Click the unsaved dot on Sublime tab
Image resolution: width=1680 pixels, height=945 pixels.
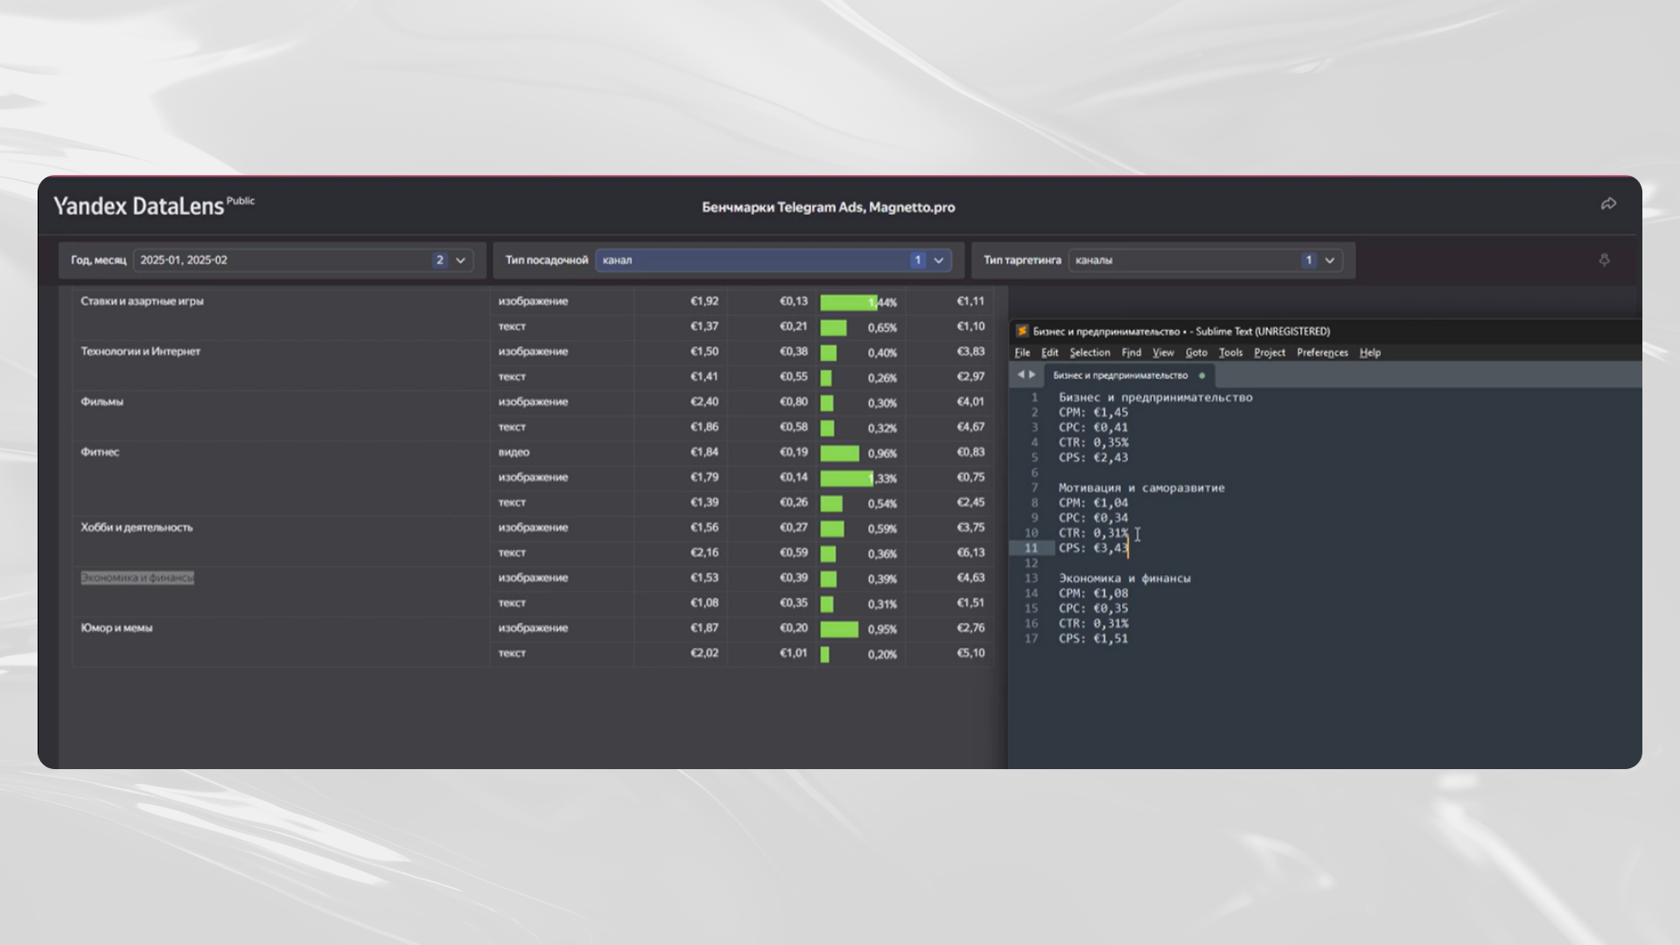(1201, 375)
